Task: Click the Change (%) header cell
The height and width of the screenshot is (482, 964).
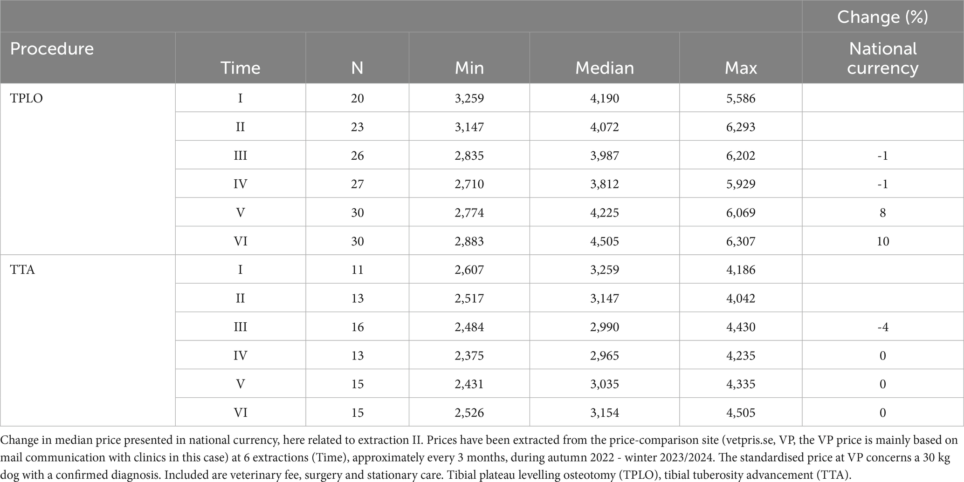Action: coord(882,17)
